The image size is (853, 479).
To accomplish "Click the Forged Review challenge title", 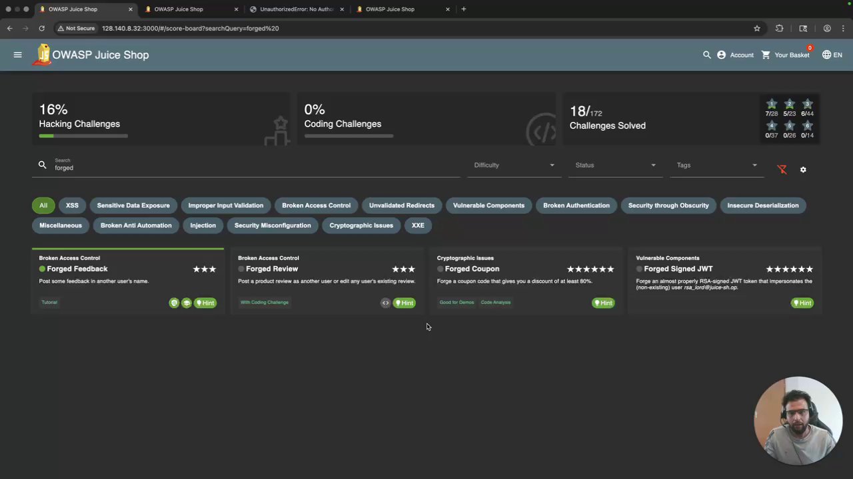I will (272, 269).
